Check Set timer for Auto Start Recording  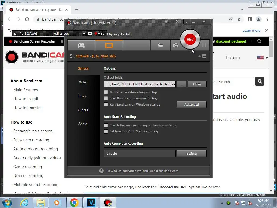click(106, 131)
